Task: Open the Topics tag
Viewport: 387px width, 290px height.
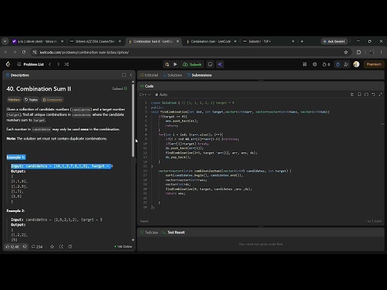Action: tap(31, 100)
